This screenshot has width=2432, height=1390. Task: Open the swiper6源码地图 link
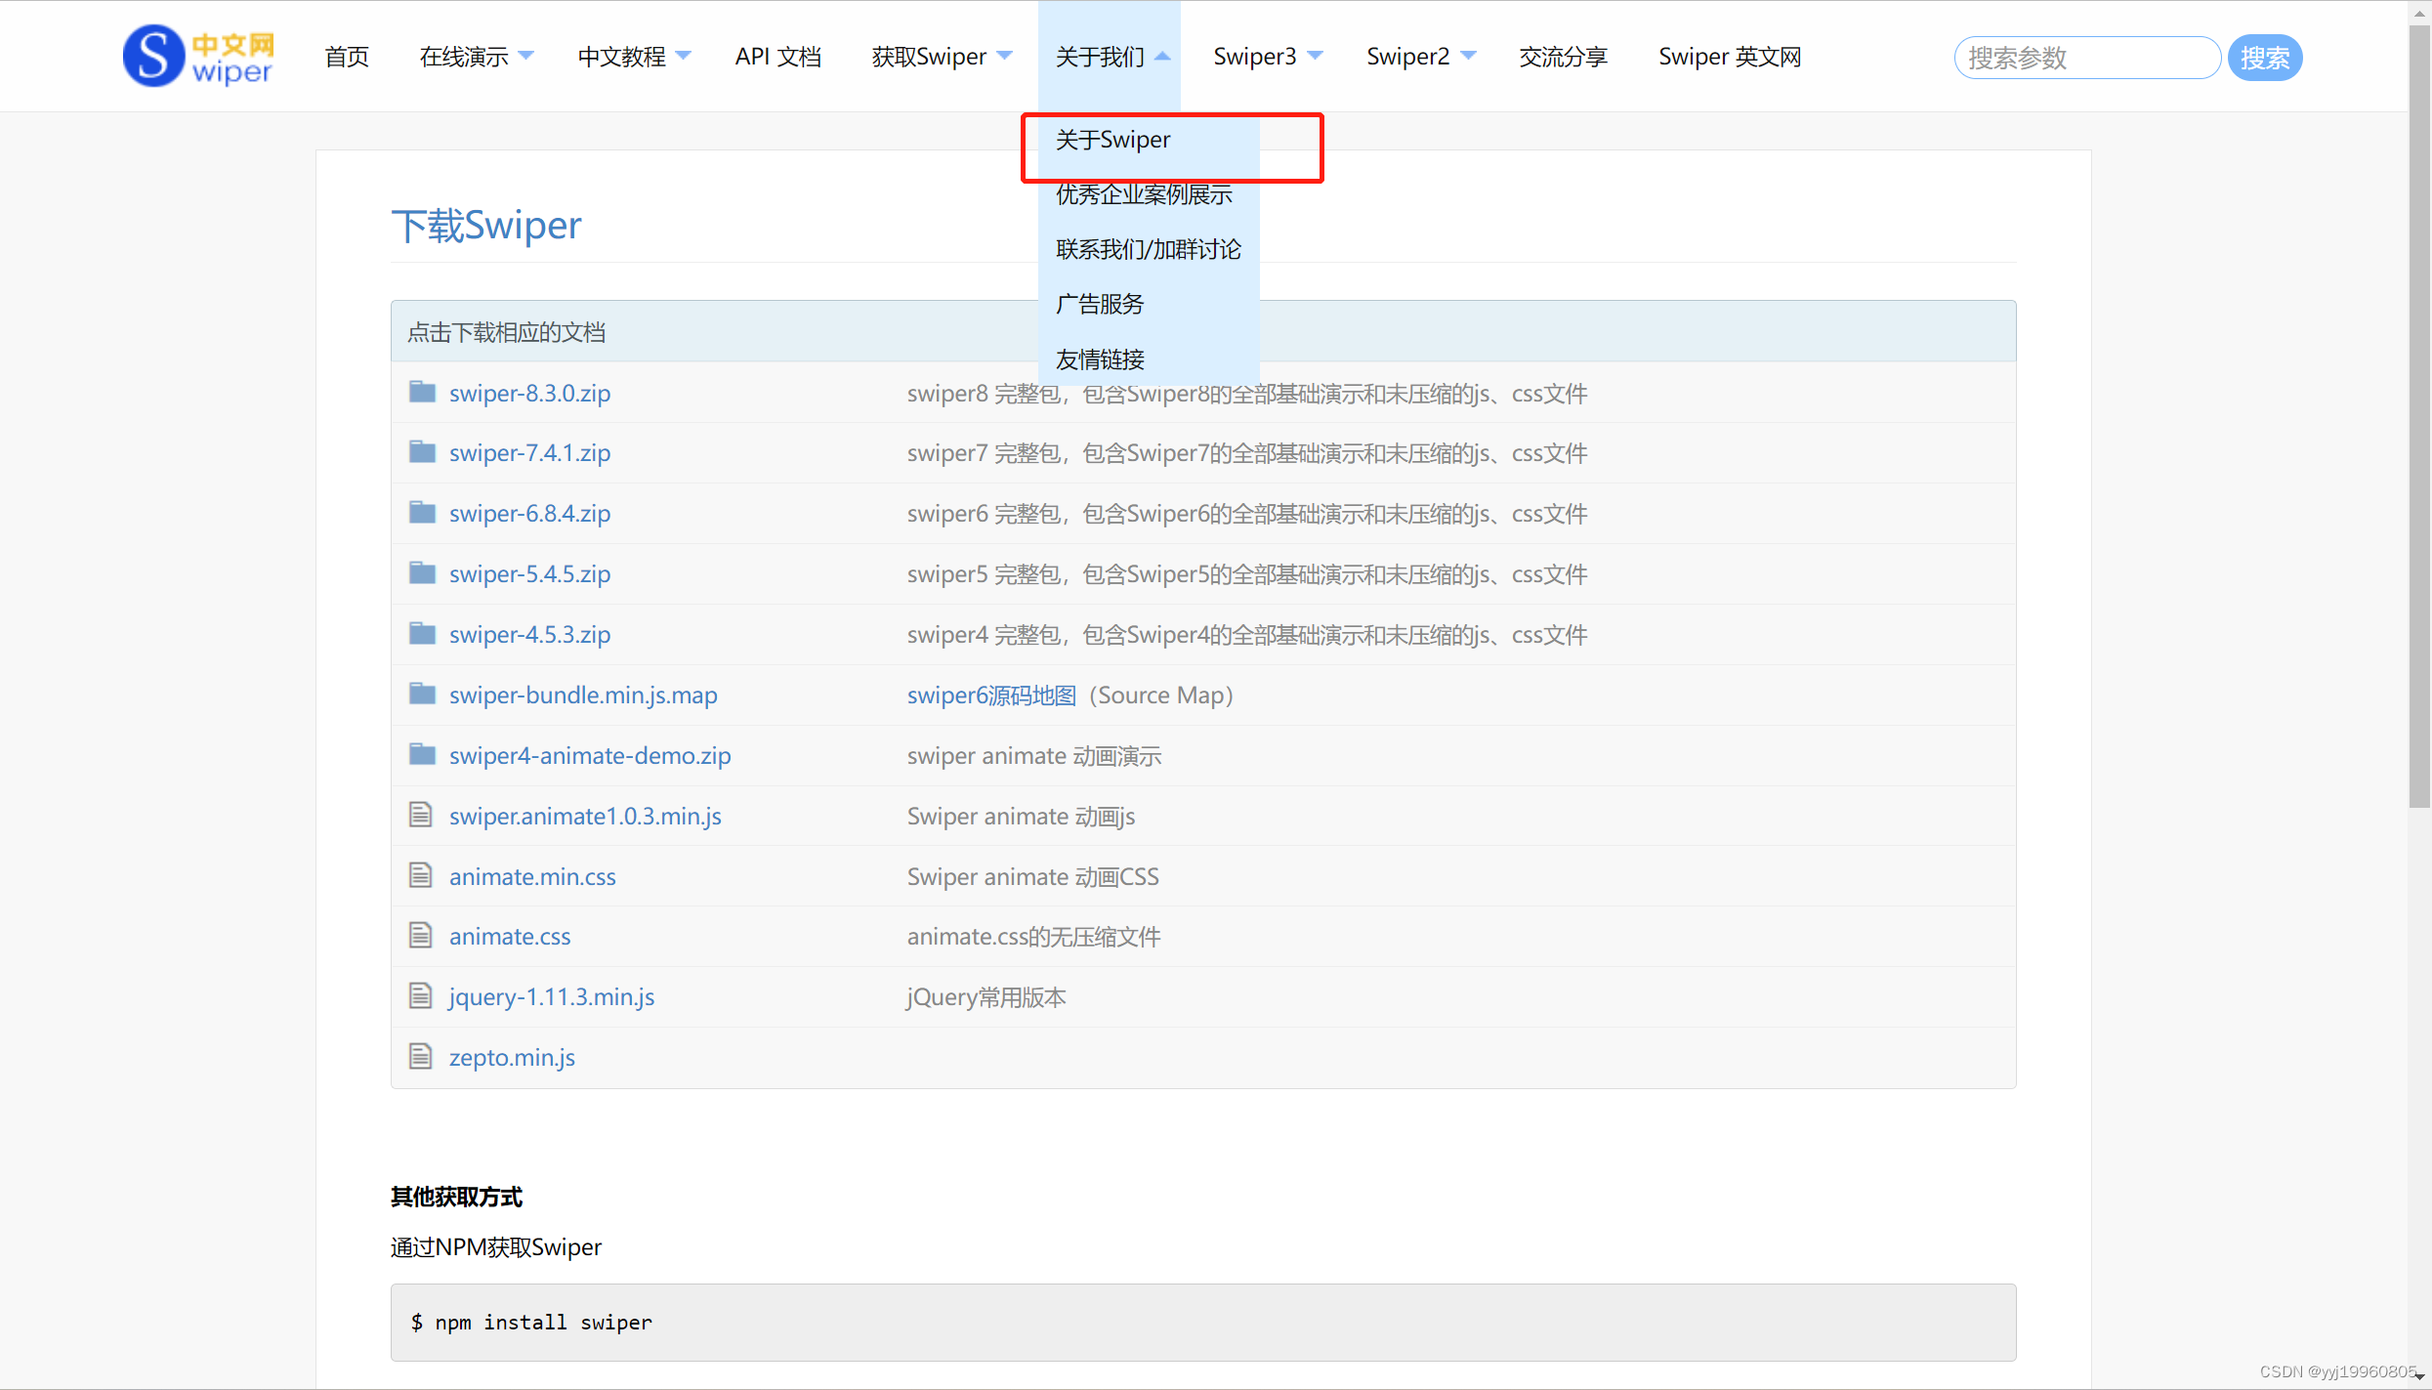point(990,695)
